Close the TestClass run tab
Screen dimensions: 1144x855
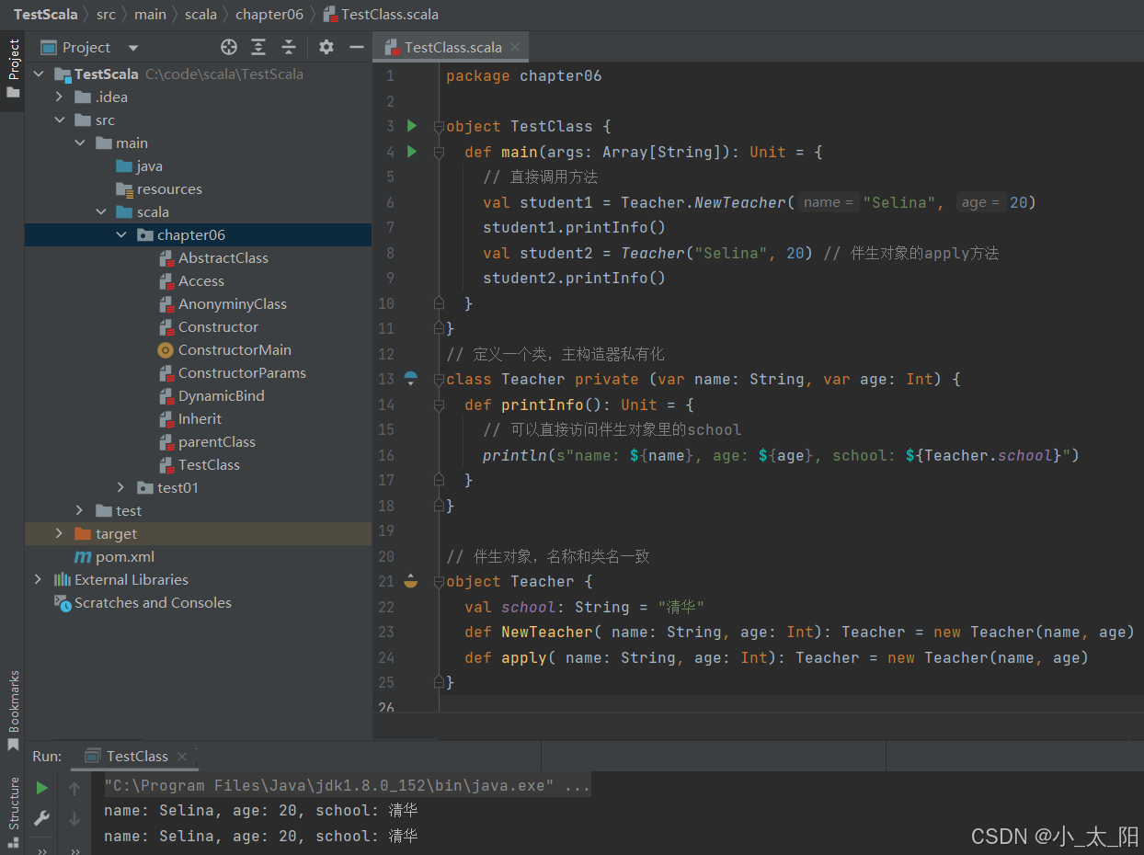coord(182,756)
